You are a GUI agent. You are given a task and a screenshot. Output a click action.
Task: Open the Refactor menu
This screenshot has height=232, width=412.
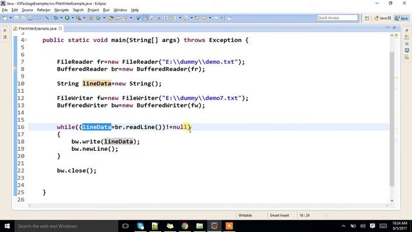click(44, 10)
